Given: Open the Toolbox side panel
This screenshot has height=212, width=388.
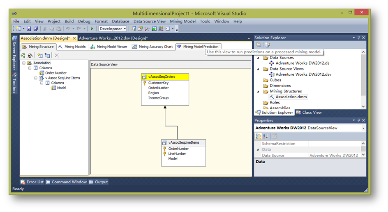Looking at the screenshot, I should tap(14, 83).
